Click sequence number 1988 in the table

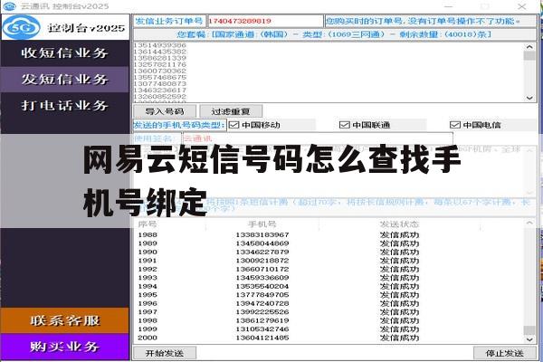point(148,235)
